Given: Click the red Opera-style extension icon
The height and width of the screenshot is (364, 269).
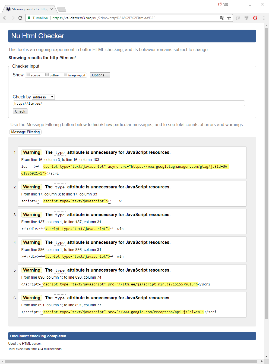Looking at the screenshot, I should (x=255, y=18).
